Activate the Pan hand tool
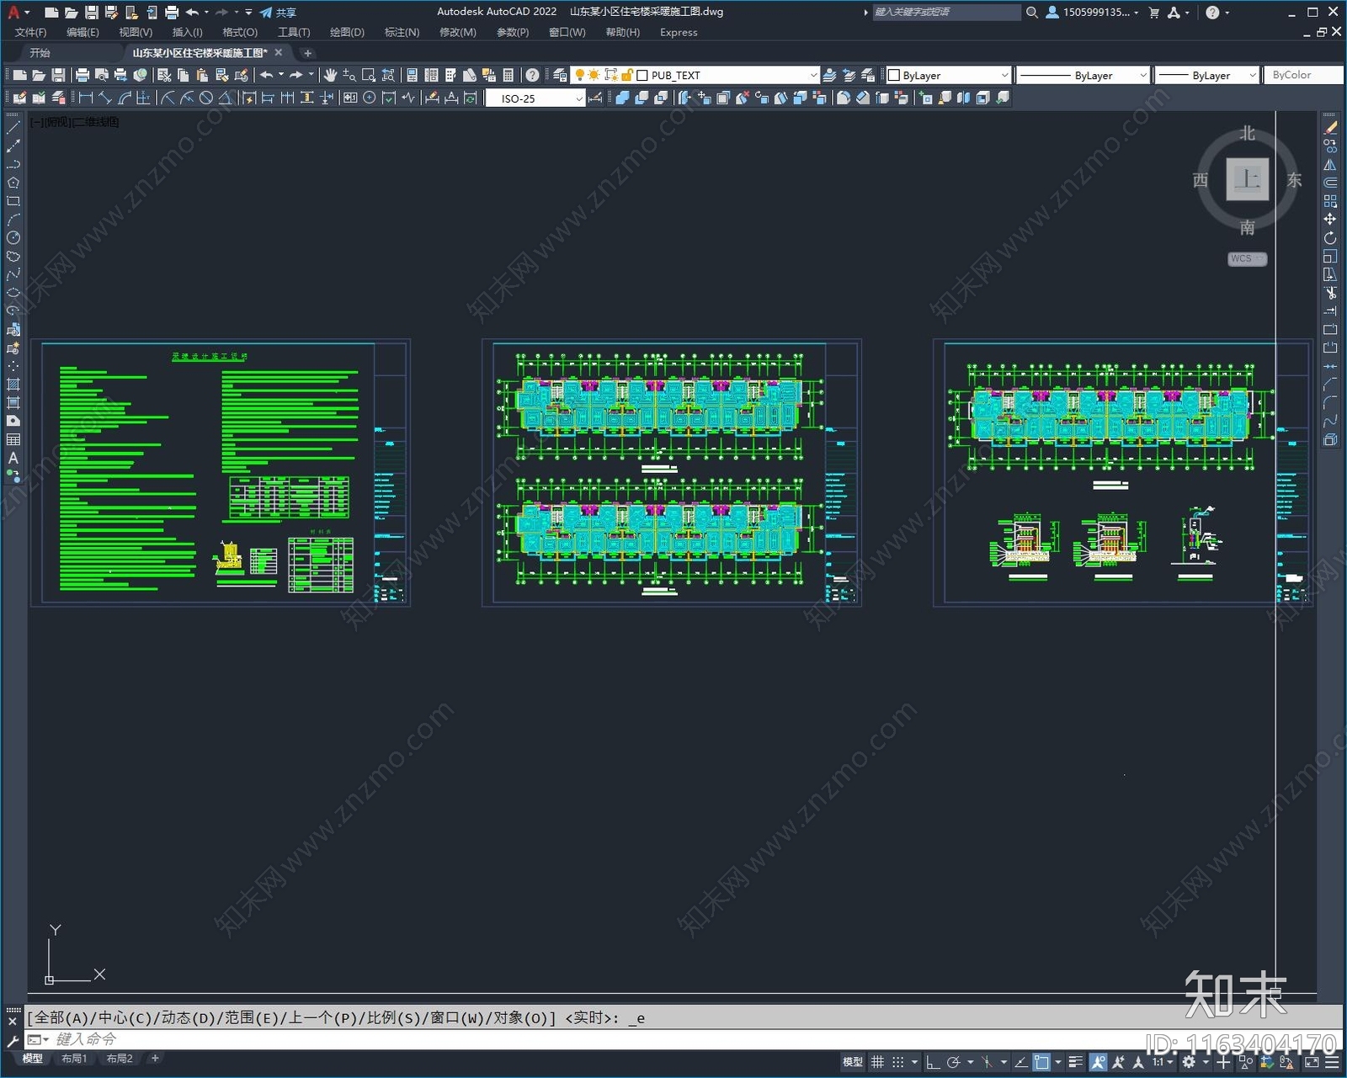This screenshot has width=1347, height=1078. (330, 75)
